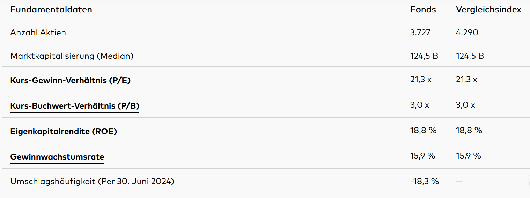Click the dash in the Umschlagshäufigkeit benchmark cell
Viewport: 530px width, 198px height.
(459, 181)
